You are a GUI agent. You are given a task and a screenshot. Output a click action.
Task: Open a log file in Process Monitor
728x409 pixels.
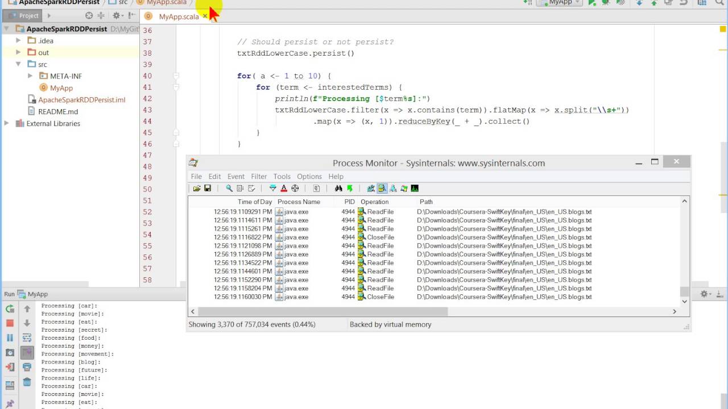tap(197, 188)
